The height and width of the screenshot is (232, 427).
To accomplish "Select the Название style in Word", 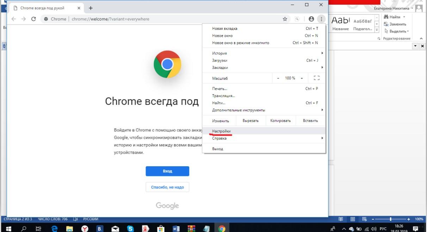I will click(341, 24).
